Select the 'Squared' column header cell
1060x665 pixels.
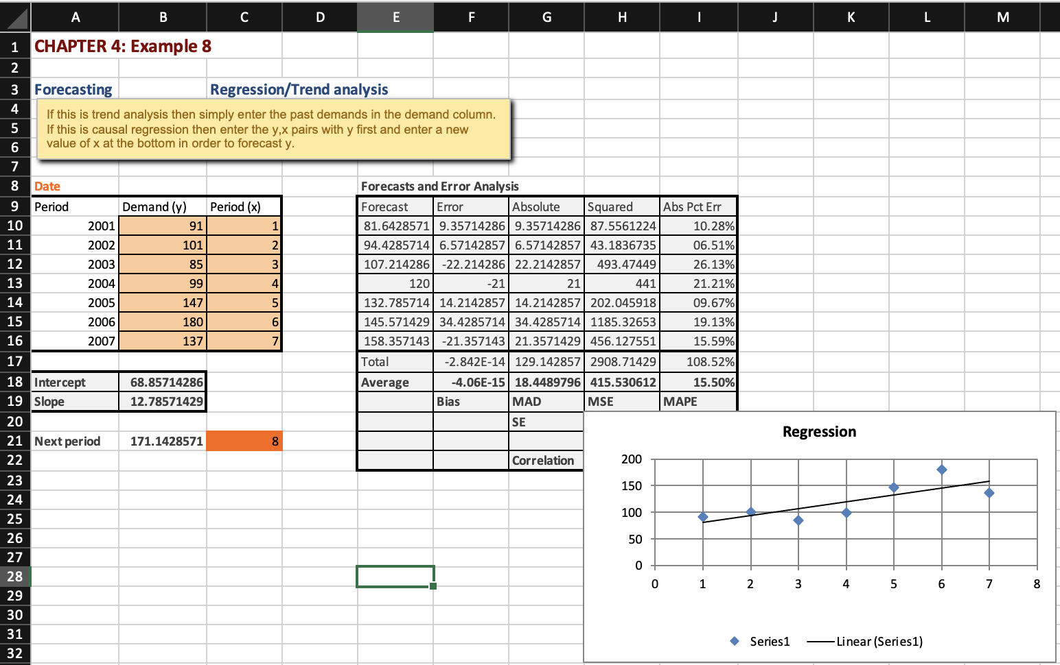click(x=622, y=206)
